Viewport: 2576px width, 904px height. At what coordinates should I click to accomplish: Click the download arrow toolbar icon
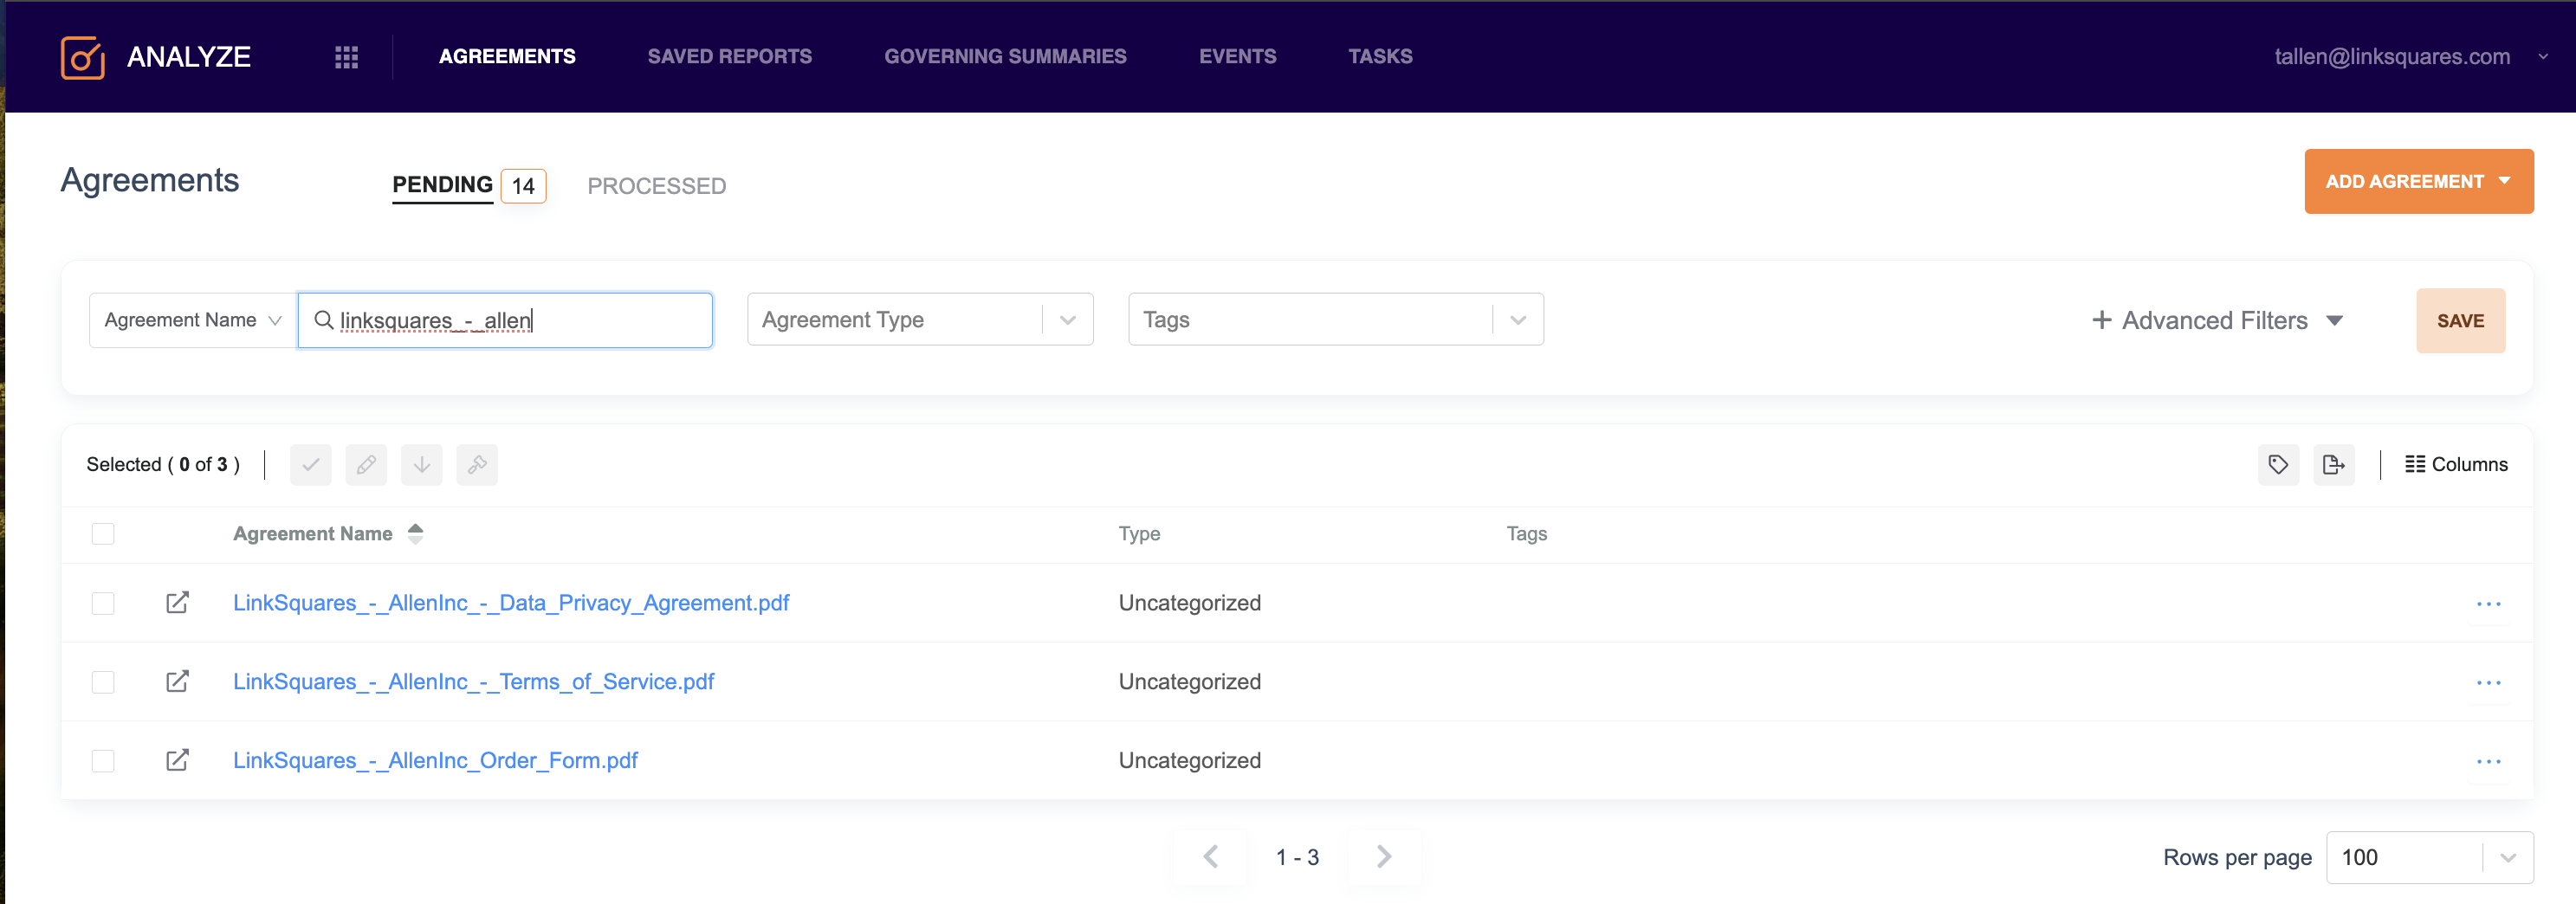[x=422, y=465]
